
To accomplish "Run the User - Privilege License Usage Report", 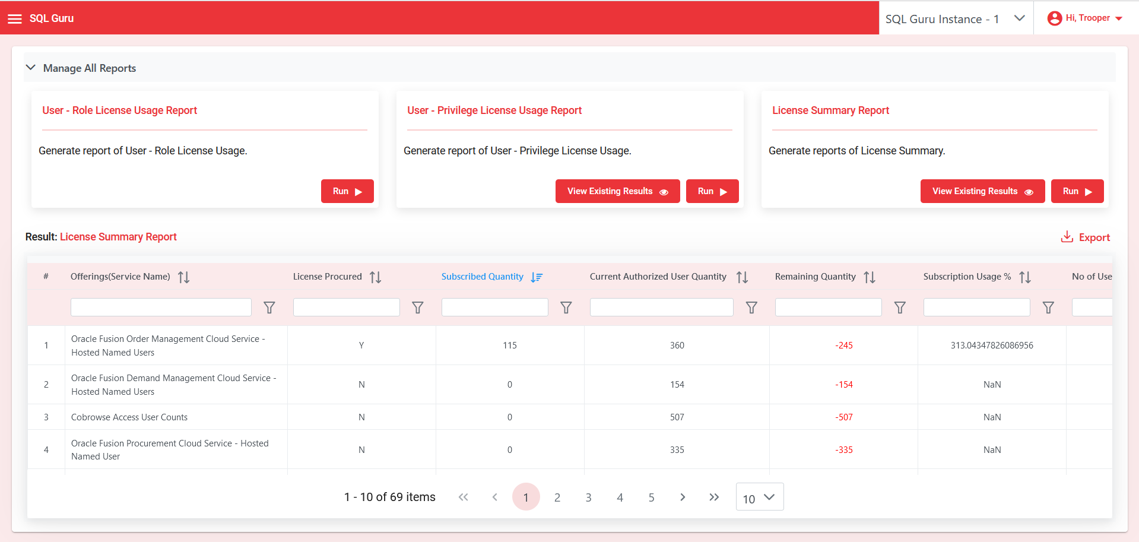I will (712, 191).
